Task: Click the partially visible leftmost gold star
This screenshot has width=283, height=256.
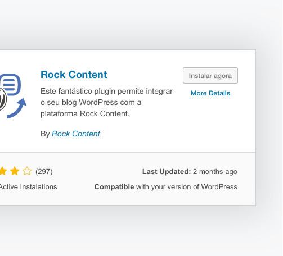Action: tap(3, 171)
